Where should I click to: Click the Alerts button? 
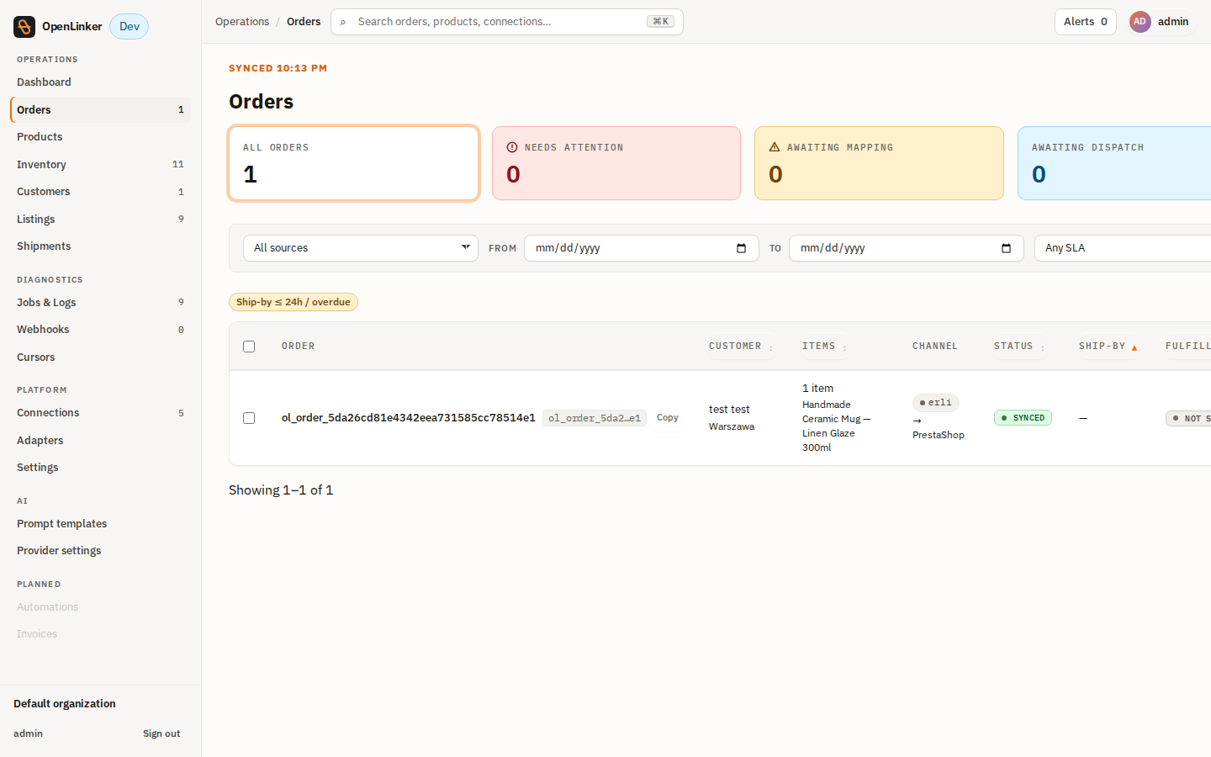[1085, 22]
